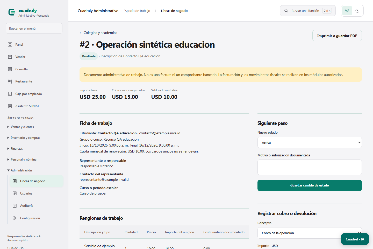Click the Saldo administrativo USD 10.00 value
Viewport: 373px width, 249px height.
164,97
